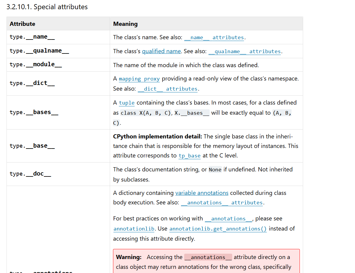
Task: Click __annotations__ link in best practices sentence
Action: click(228, 219)
